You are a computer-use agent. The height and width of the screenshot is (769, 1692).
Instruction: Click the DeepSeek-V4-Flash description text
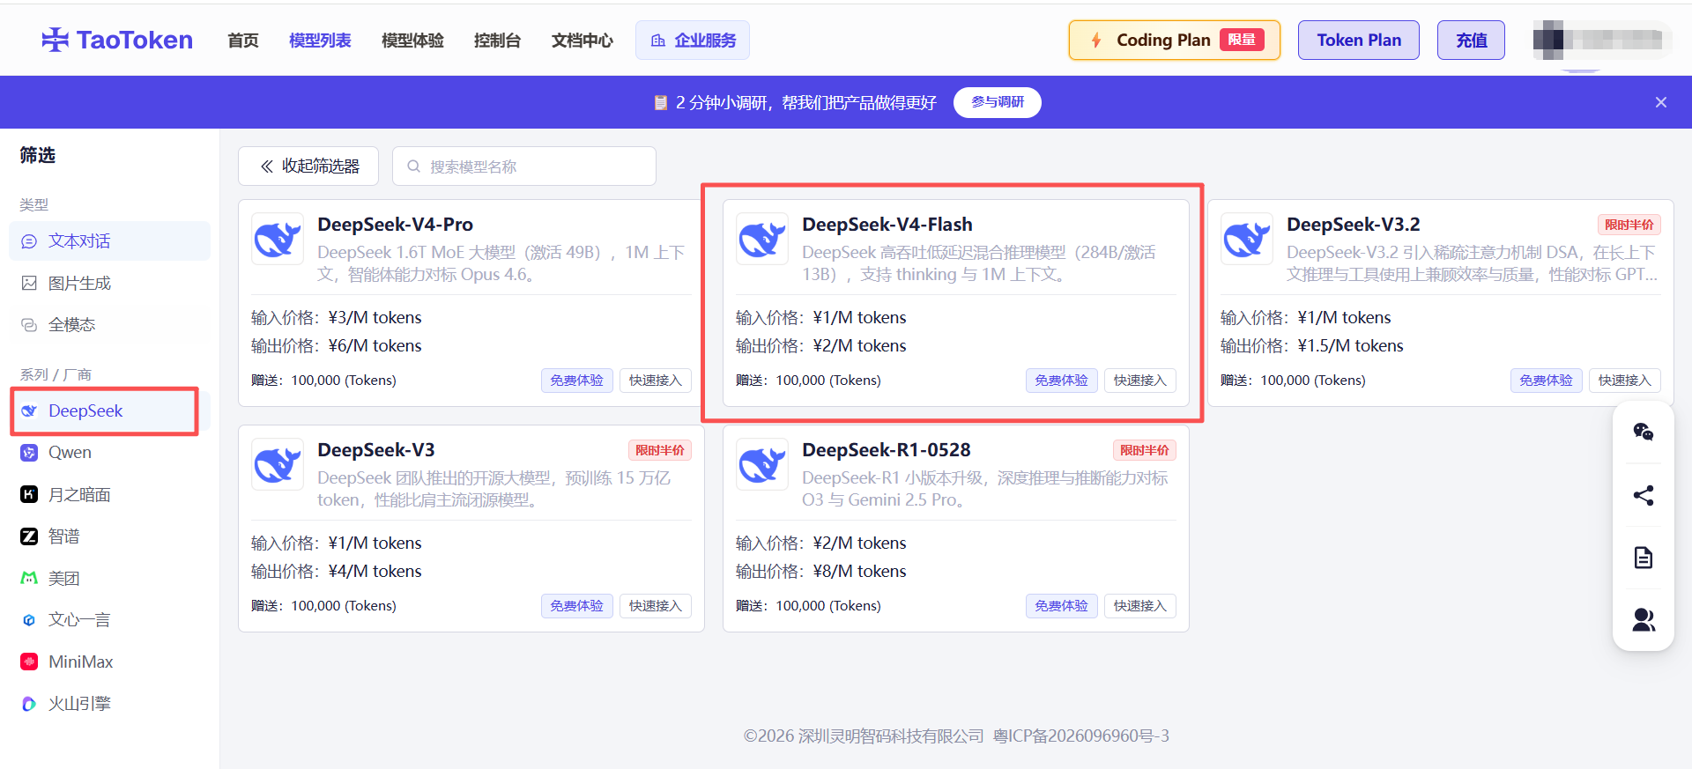tap(979, 263)
